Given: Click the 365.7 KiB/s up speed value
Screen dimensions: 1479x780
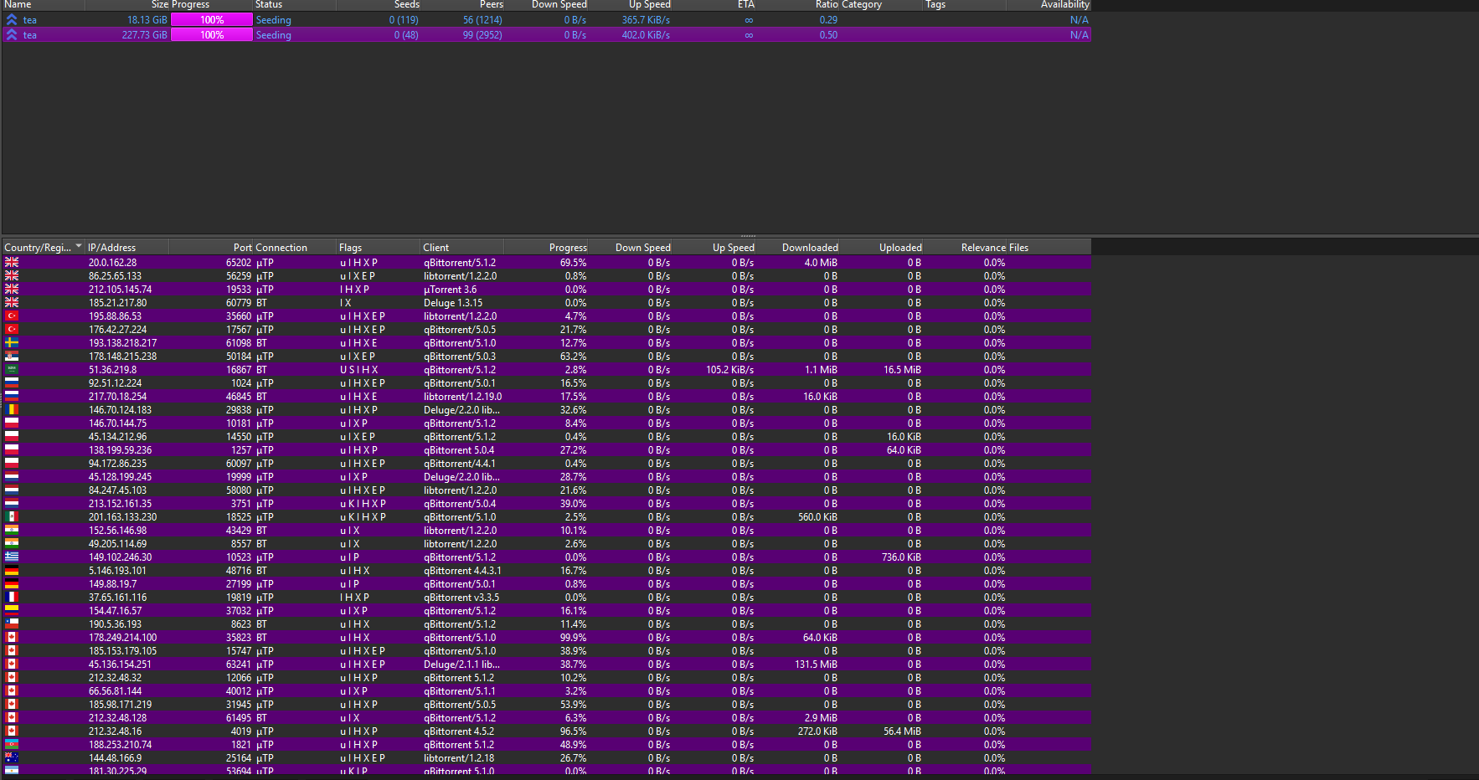Looking at the screenshot, I should pos(646,19).
